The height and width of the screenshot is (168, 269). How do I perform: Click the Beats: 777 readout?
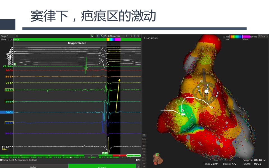[x=230, y=164]
